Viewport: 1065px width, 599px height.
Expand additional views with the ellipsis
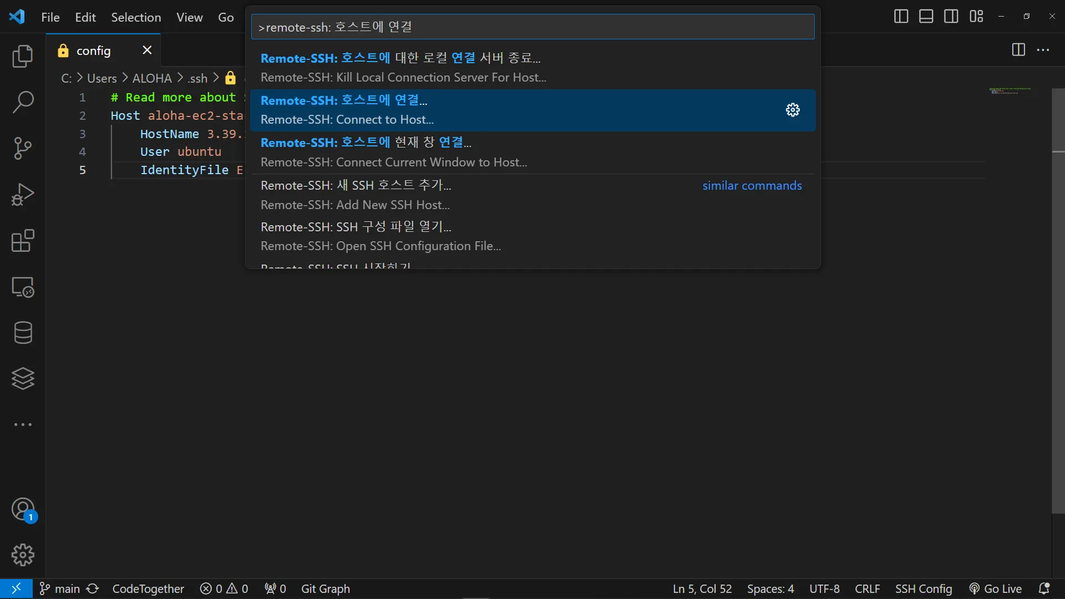[x=23, y=424]
